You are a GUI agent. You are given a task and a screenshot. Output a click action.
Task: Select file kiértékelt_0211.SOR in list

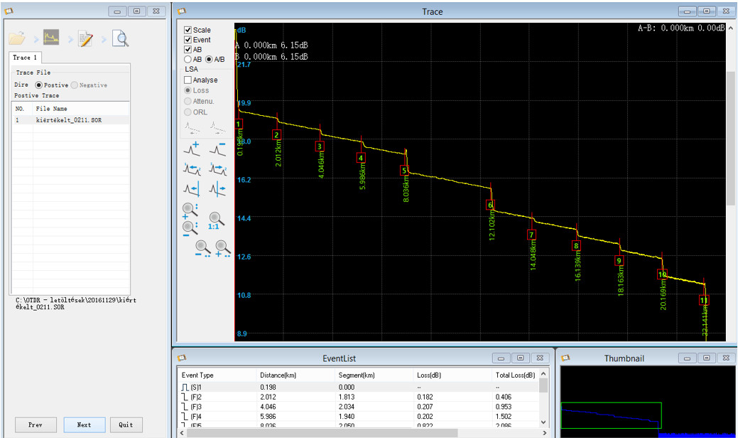(x=70, y=120)
